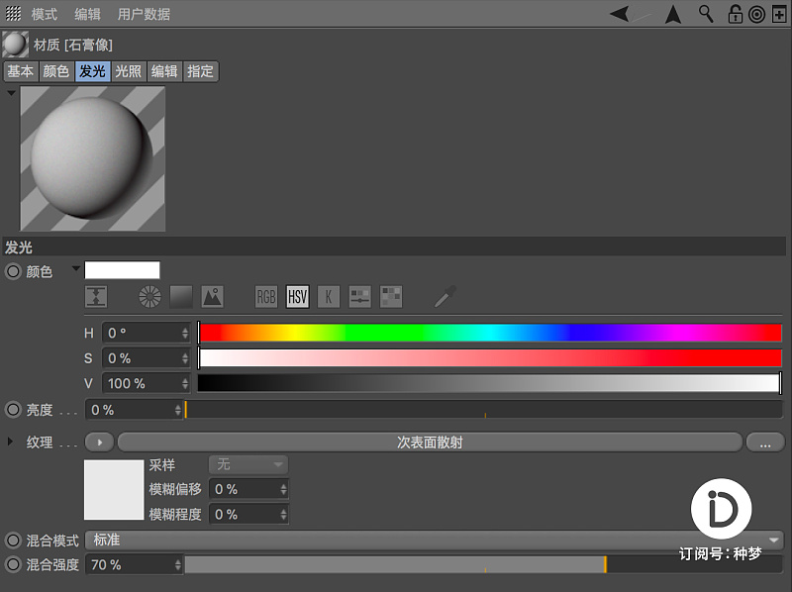
Task: Toggle the 亮度 animation dot
Action: click(x=13, y=410)
